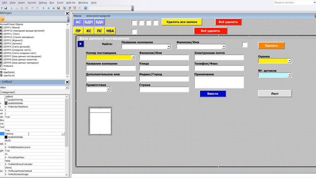Click the upper red Всё удалить button
The width and height of the screenshot is (316, 178).
click(x=228, y=22)
